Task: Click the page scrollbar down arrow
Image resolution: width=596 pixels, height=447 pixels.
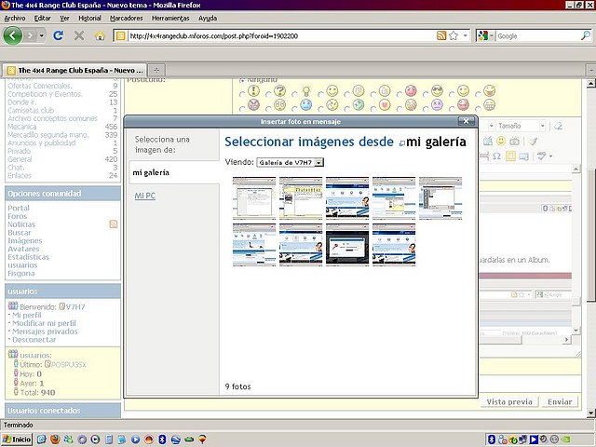Action: coord(591,413)
